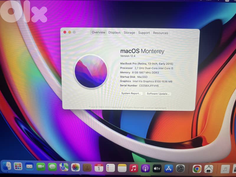Launch Reminders from the Dock
The width and height of the screenshot is (236, 177).
[110, 168]
